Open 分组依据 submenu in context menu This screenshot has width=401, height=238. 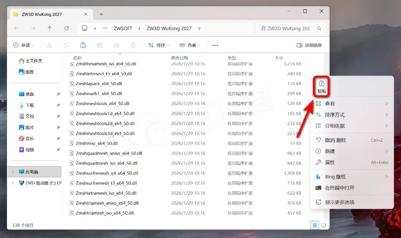point(352,126)
